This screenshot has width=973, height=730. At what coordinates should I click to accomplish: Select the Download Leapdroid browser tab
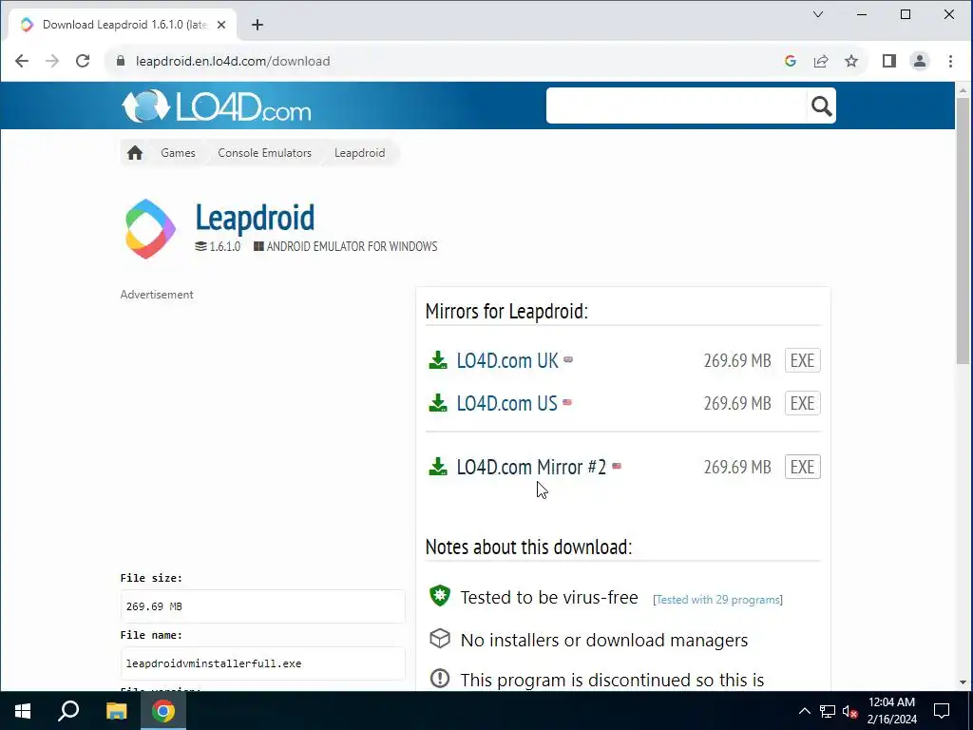(x=123, y=25)
